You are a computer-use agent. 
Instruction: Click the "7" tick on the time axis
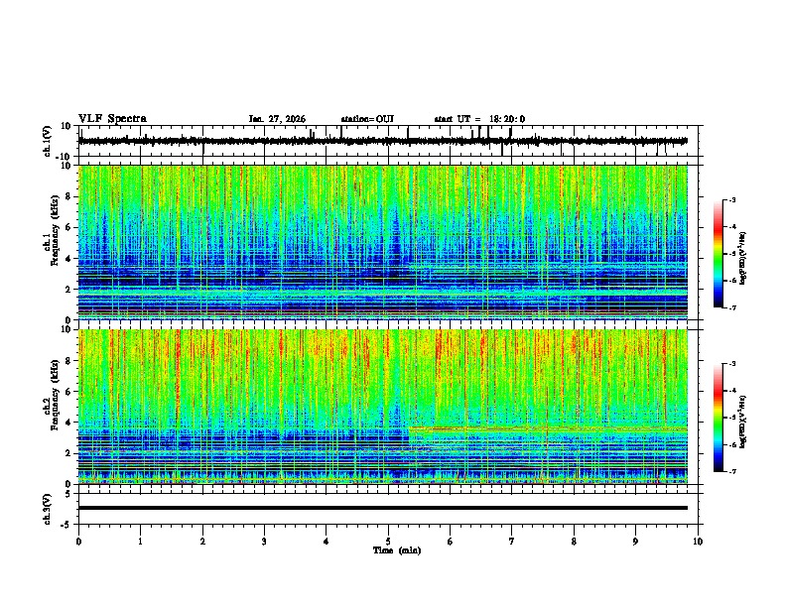click(x=512, y=542)
